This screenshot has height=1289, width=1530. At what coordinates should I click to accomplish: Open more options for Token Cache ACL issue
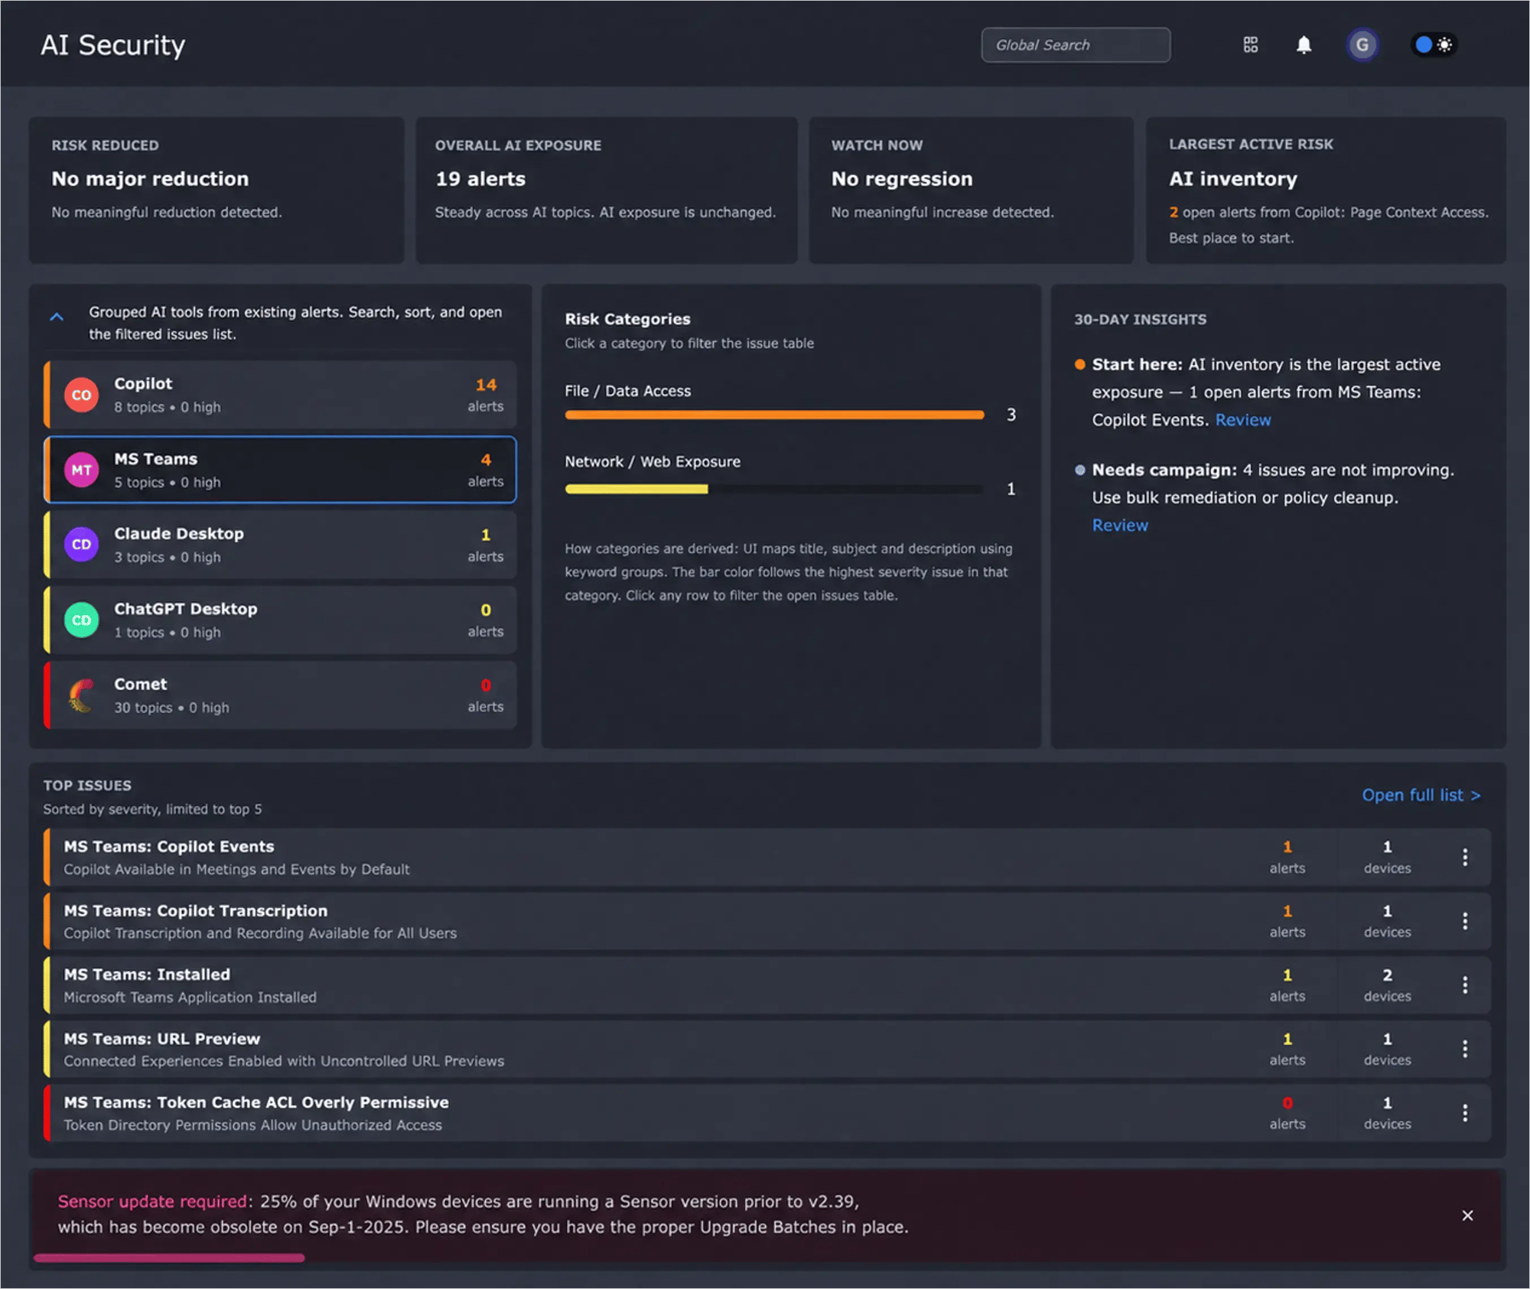click(x=1465, y=1113)
